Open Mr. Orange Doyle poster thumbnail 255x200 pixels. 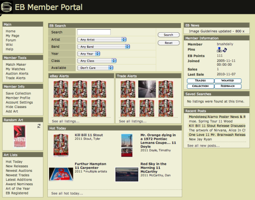tap(127, 145)
